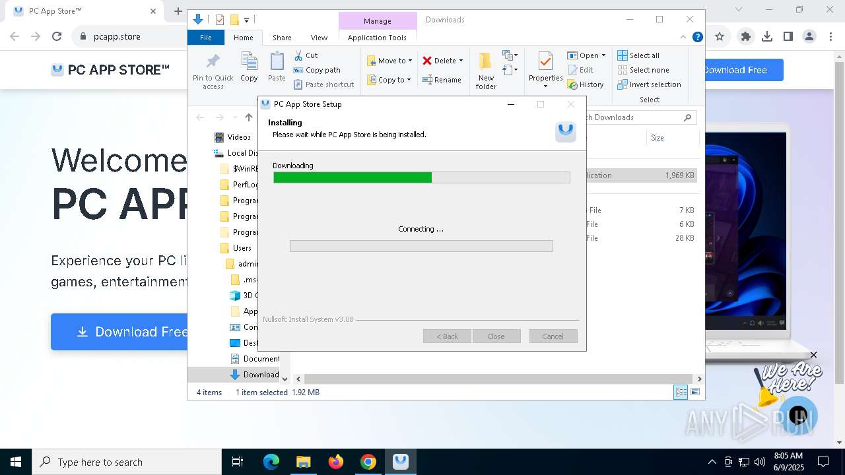This screenshot has height=475, width=845.
Task: Open Microsoft Edge from the taskbar
Action: pyautogui.click(x=271, y=462)
